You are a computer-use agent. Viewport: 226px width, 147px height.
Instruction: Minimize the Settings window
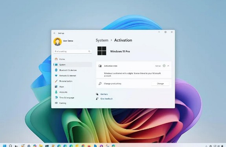[x=159, y=32]
